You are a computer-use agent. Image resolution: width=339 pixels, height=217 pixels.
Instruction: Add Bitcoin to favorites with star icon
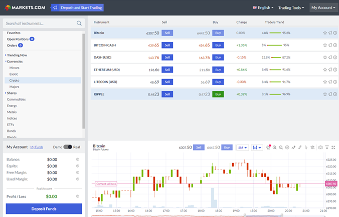click(x=325, y=33)
